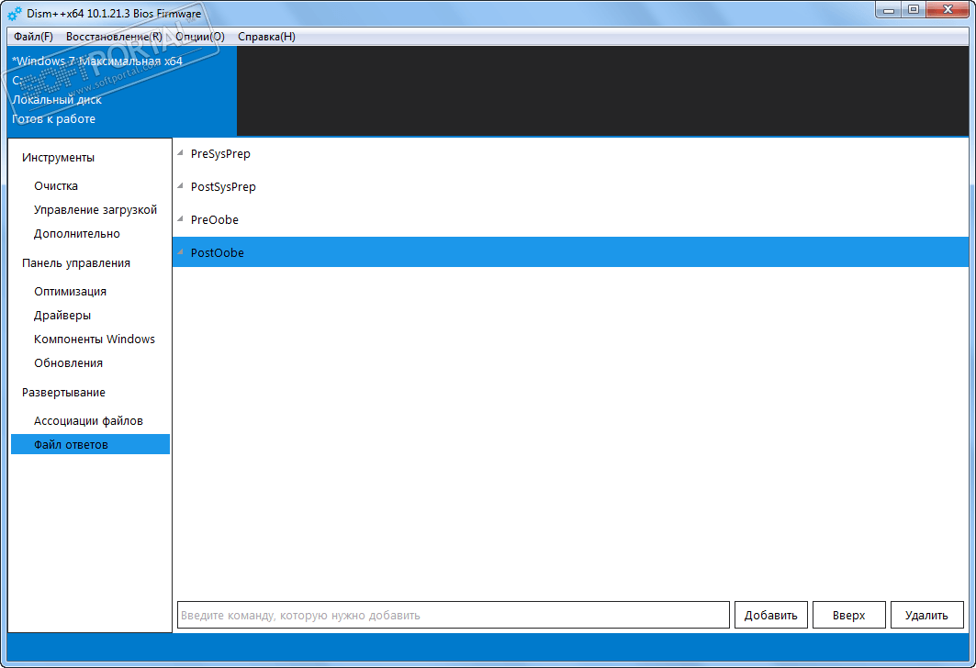The height and width of the screenshot is (668, 976).
Task: Select the Windows 7 Максимальная x64 image tile
Action: (122, 91)
